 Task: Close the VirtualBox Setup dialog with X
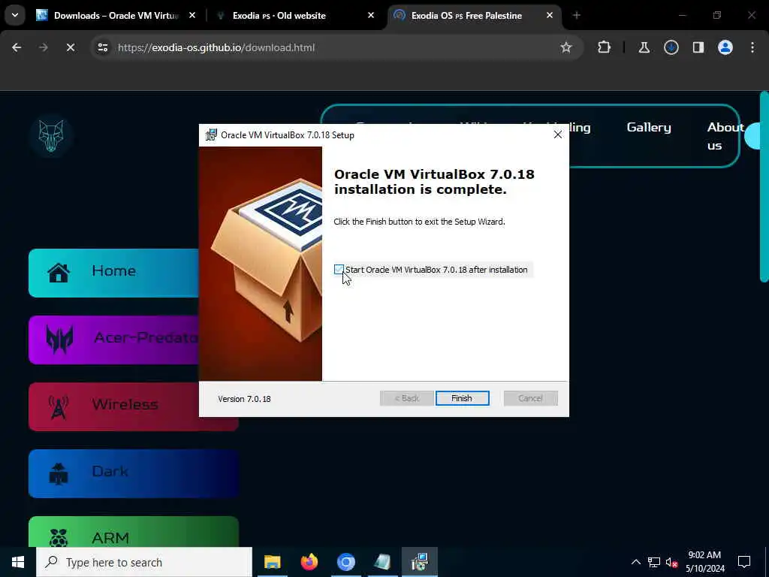(x=558, y=134)
